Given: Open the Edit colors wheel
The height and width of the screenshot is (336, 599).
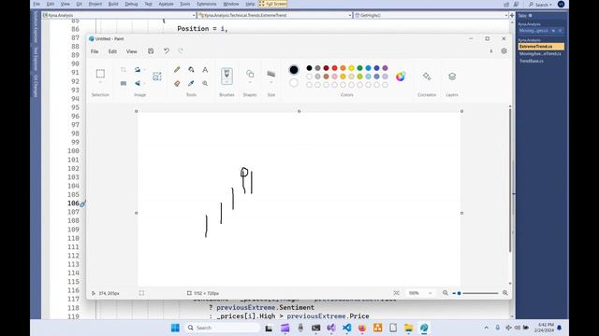Looking at the screenshot, I should tap(401, 77).
